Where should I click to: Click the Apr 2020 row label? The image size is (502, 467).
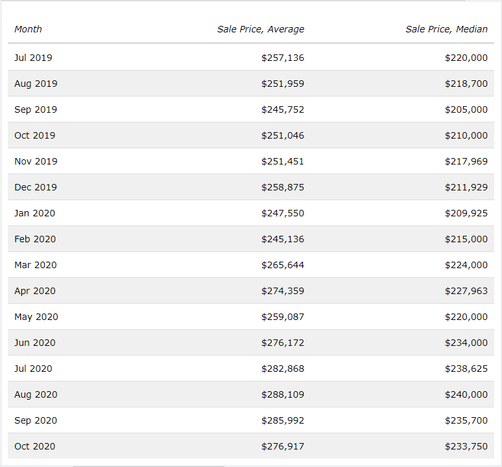coord(35,291)
